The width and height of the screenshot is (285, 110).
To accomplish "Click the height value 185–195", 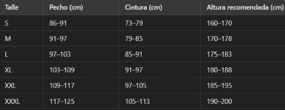I will click(219, 86).
